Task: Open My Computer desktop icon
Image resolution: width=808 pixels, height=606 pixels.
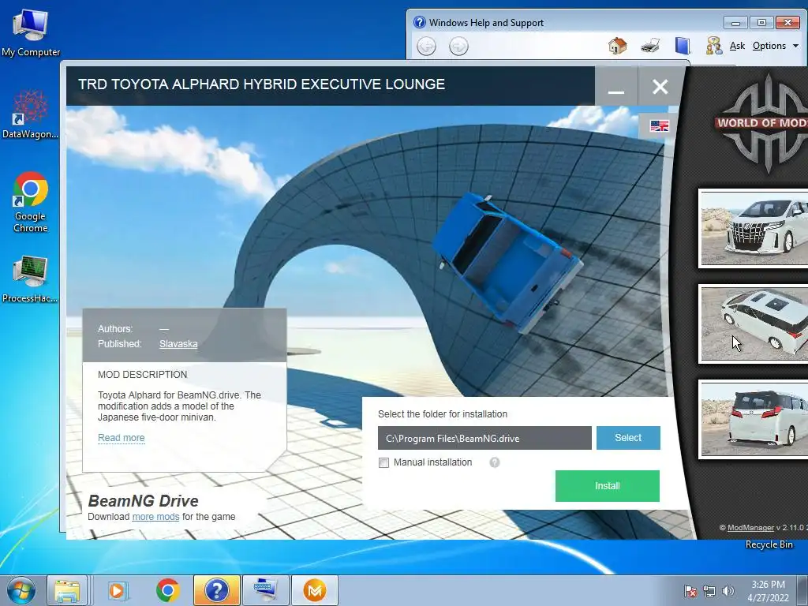Action: pyautogui.click(x=31, y=32)
